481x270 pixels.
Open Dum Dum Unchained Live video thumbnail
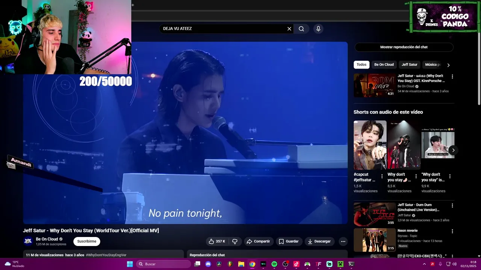374,214
